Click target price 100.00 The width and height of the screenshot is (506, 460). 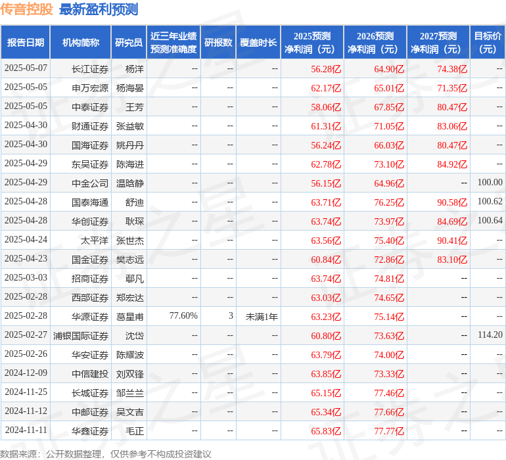490,182
